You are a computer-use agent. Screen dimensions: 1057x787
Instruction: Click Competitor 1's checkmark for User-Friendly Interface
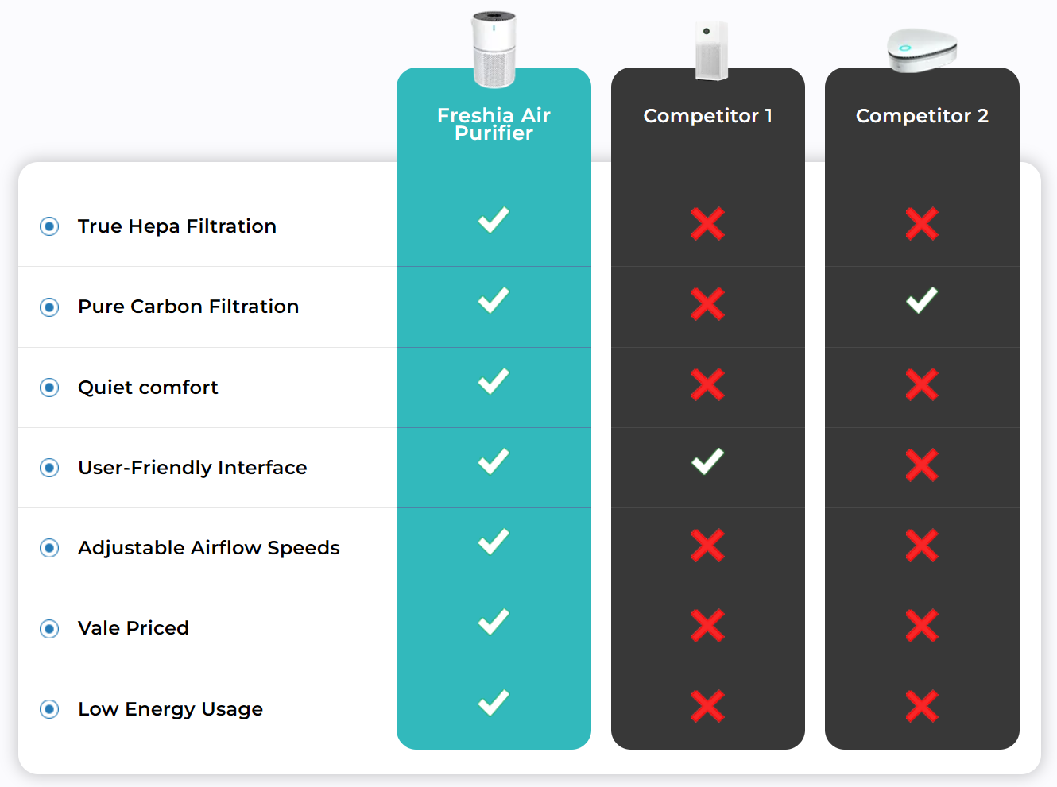pos(707,461)
